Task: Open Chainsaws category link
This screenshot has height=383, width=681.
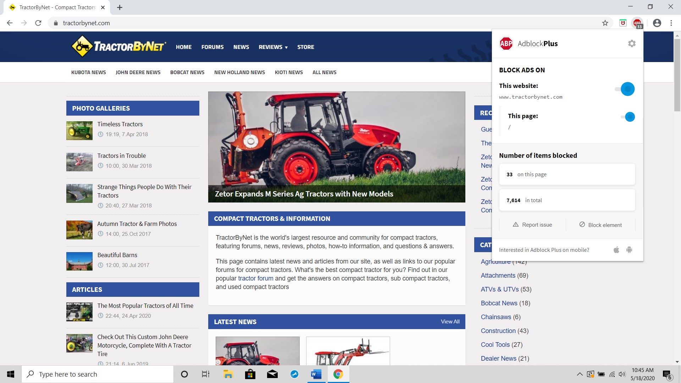Action: click(x=496, y=317)
